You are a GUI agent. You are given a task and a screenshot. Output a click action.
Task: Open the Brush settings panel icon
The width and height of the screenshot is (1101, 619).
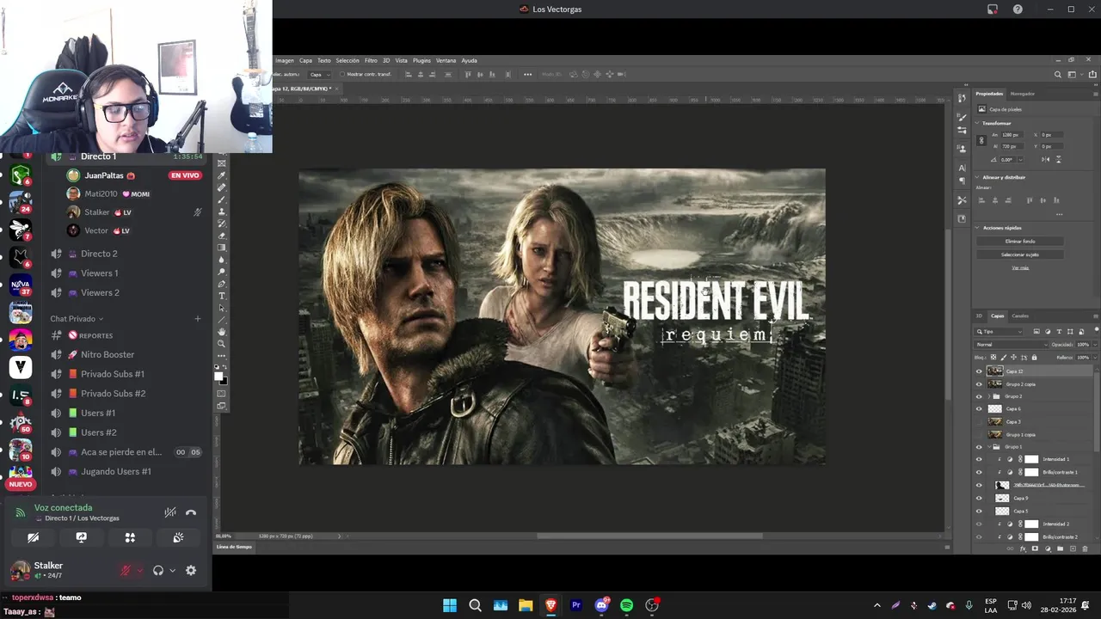[x=962, y=117]
